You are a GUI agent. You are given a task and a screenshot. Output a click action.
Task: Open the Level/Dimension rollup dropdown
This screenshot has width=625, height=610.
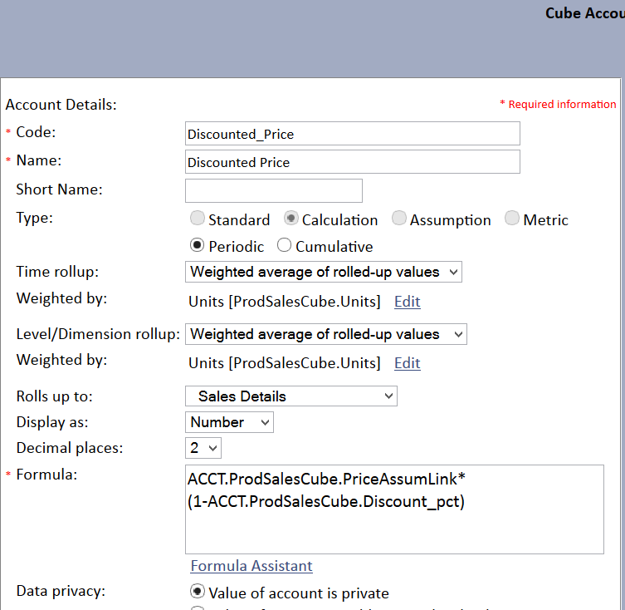325,334
